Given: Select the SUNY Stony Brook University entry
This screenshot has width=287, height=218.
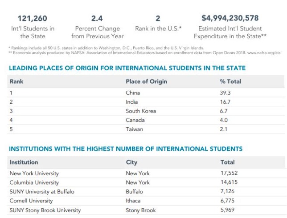Looking at the screenshot, I should pos(45,210).
